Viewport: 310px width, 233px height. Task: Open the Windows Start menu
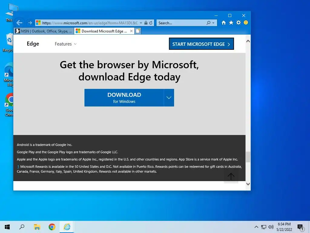click(7, 227)
